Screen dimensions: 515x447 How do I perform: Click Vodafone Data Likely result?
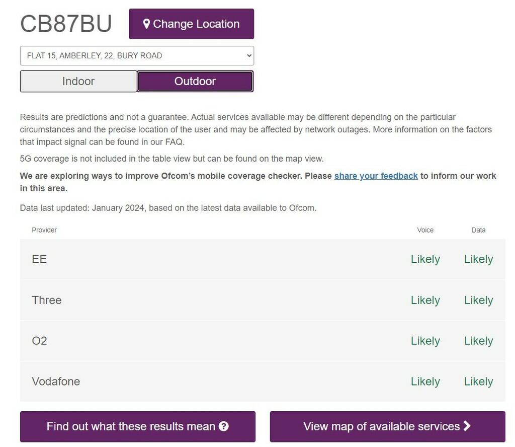(x=478, y=382)
